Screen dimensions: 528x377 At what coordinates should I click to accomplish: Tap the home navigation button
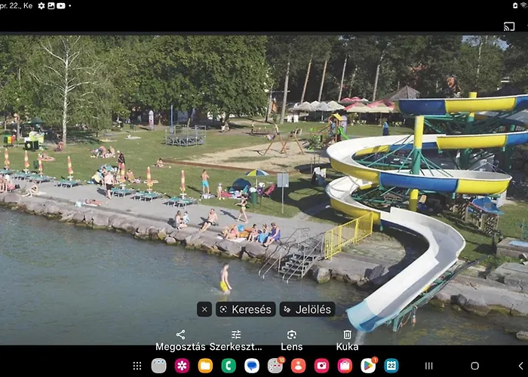pyautogui.click(x=474, y=366)
